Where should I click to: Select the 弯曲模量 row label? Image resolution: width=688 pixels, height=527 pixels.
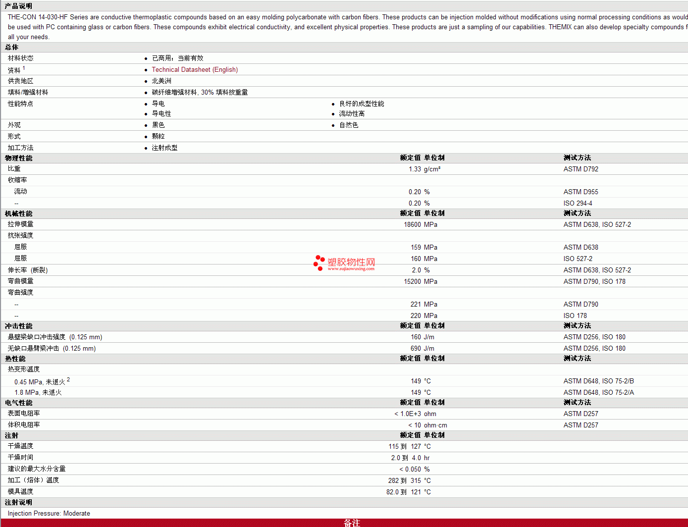(x=21, y=281)
